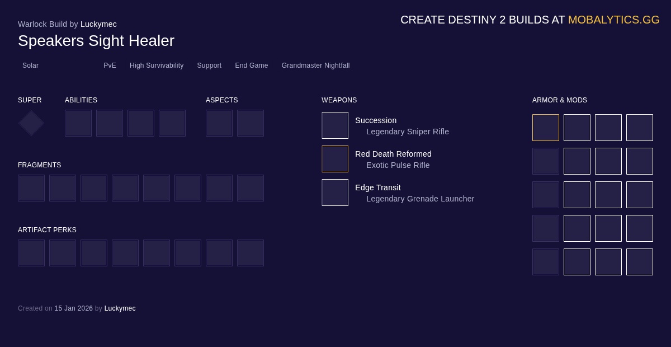This screenshot has width=671, height=347.
Task: Click the bottom-right armor mod slot
Action: coord(640,262)
